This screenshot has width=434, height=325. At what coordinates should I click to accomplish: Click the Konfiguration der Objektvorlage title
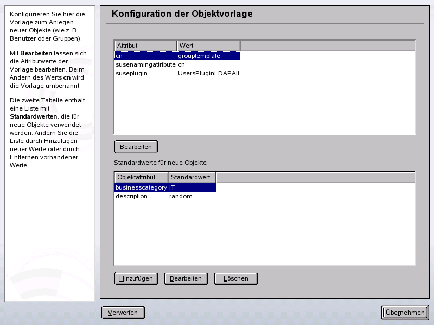coord(181,14)
